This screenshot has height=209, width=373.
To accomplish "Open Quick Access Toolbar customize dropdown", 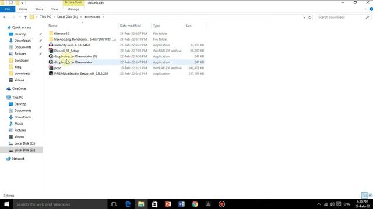I will 22,3.
